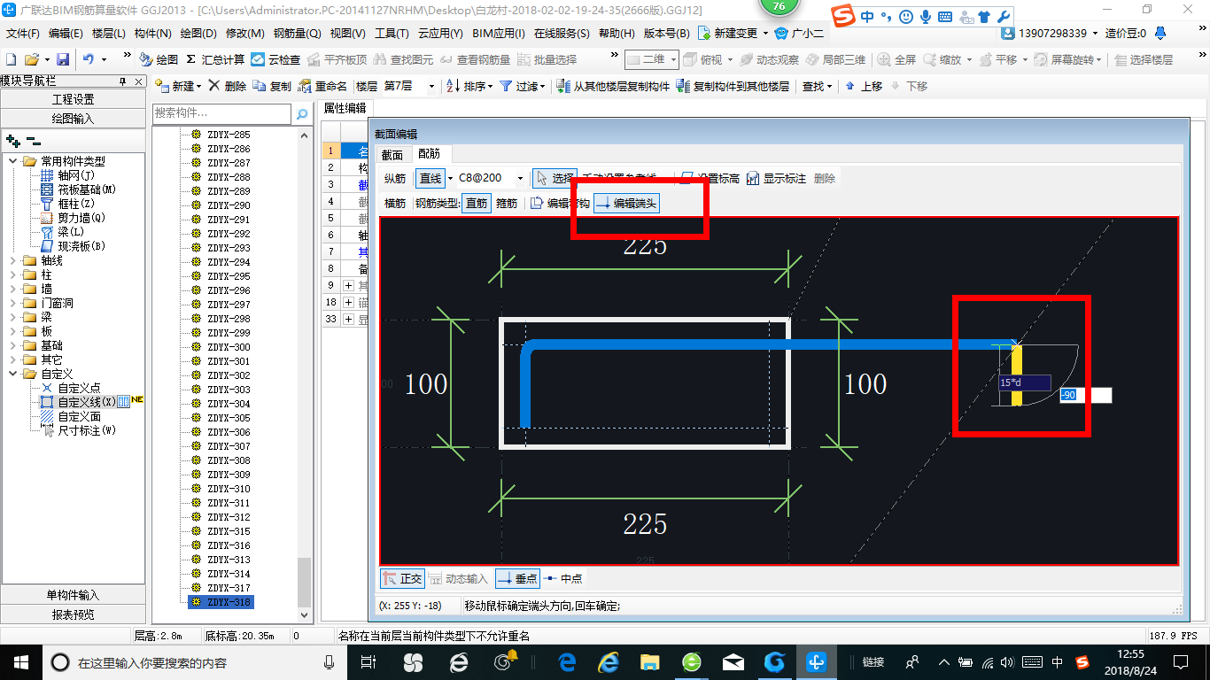Click 全屏 full screen view
Viewport: 1210px width, 680px height.
[896, 59]
